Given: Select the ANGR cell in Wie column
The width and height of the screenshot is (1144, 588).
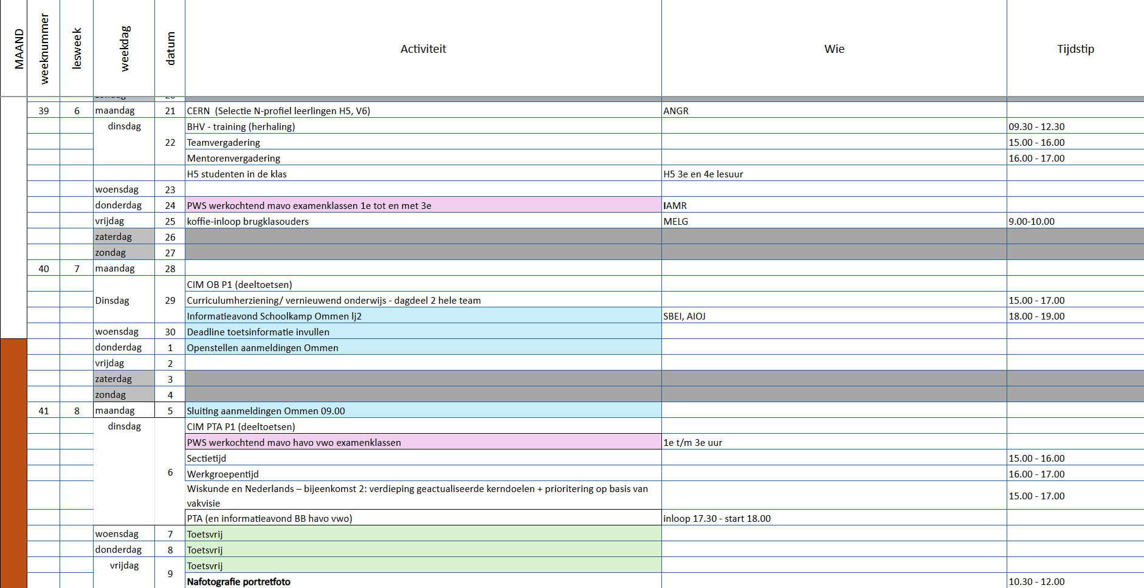Looking at the screenshot, I should [x=834, y=110].
